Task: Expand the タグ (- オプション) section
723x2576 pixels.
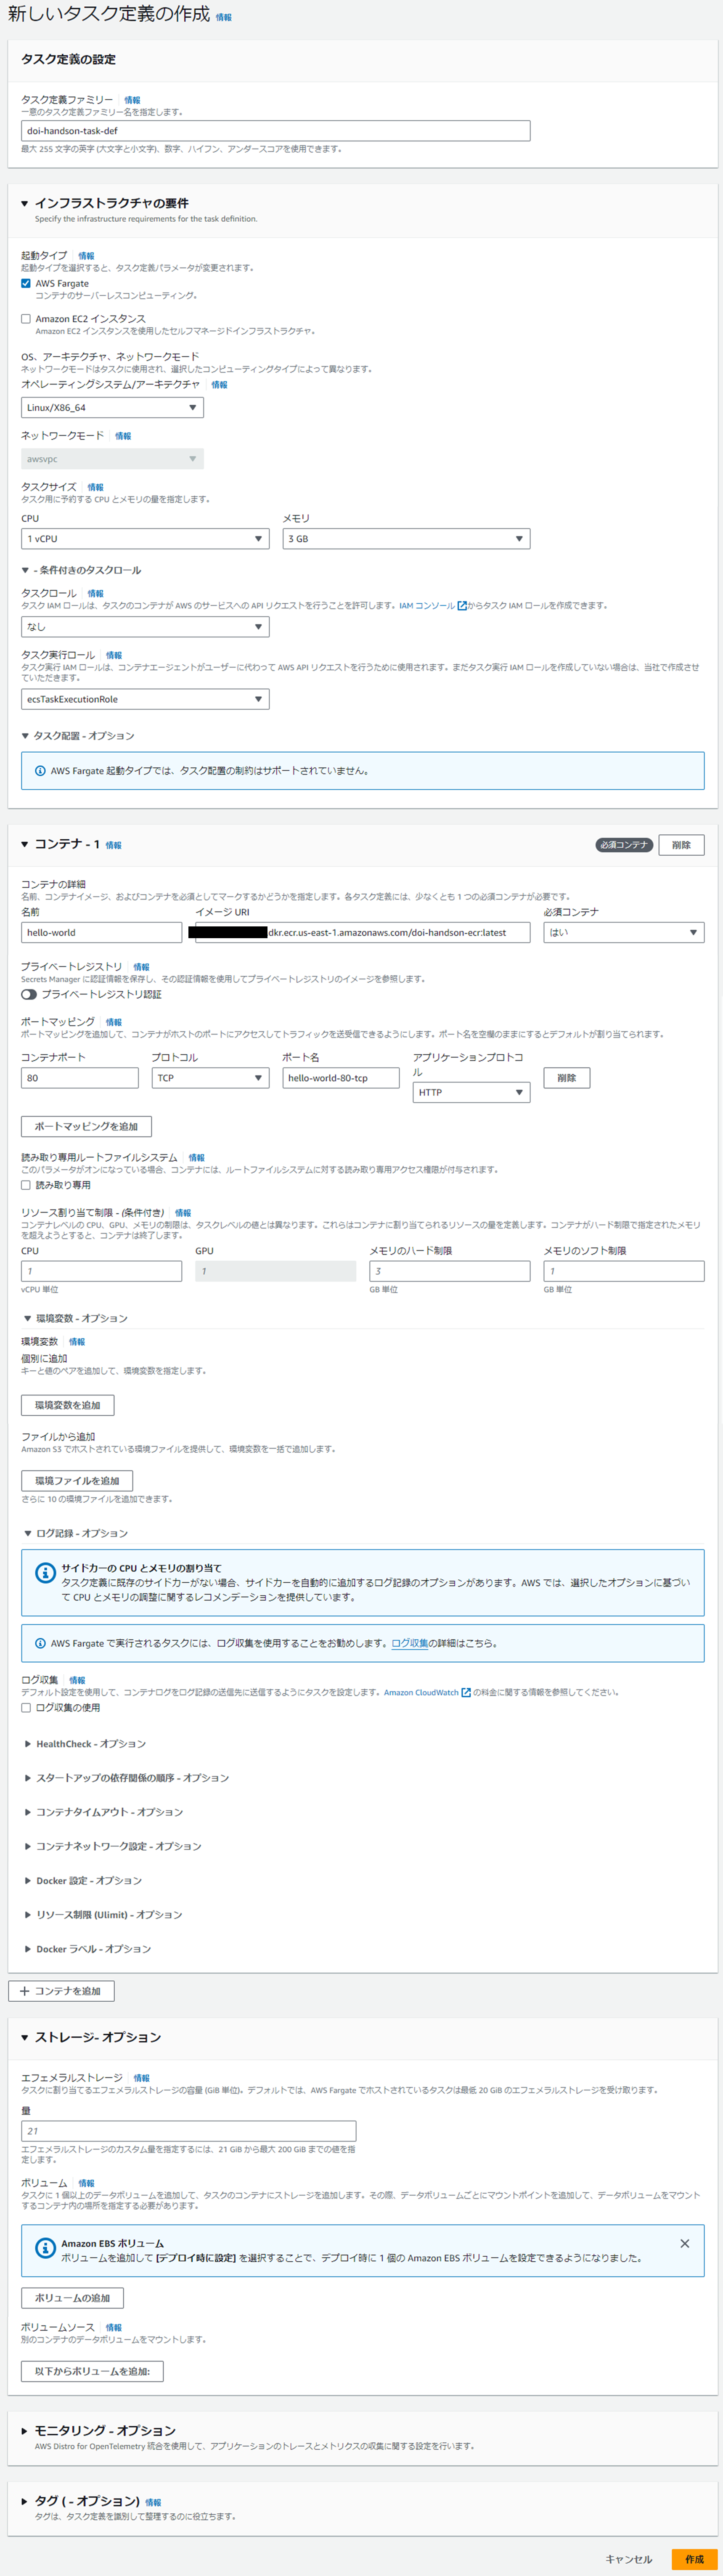Action: pos(25,2501)
